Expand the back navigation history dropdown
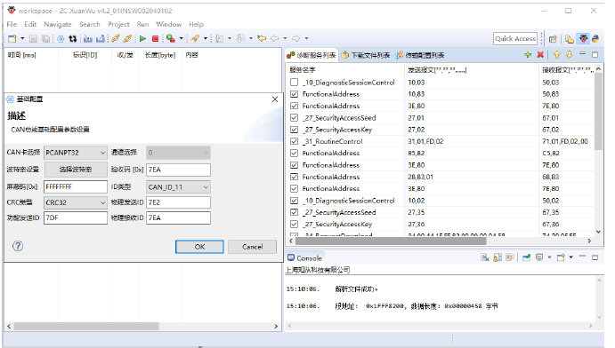Image resolution: width=615 pixels, height=348 pixels. pos(285,38)
